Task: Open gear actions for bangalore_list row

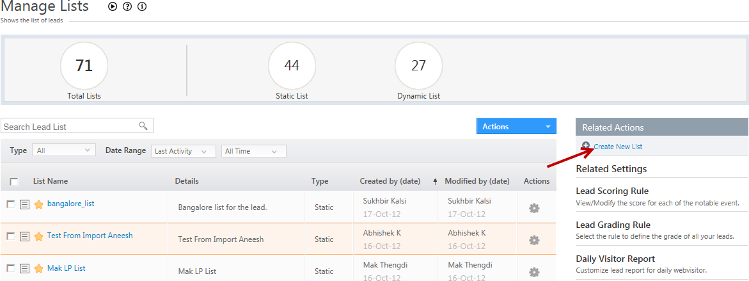Action: pyautogui.click(x=534, y=208)
